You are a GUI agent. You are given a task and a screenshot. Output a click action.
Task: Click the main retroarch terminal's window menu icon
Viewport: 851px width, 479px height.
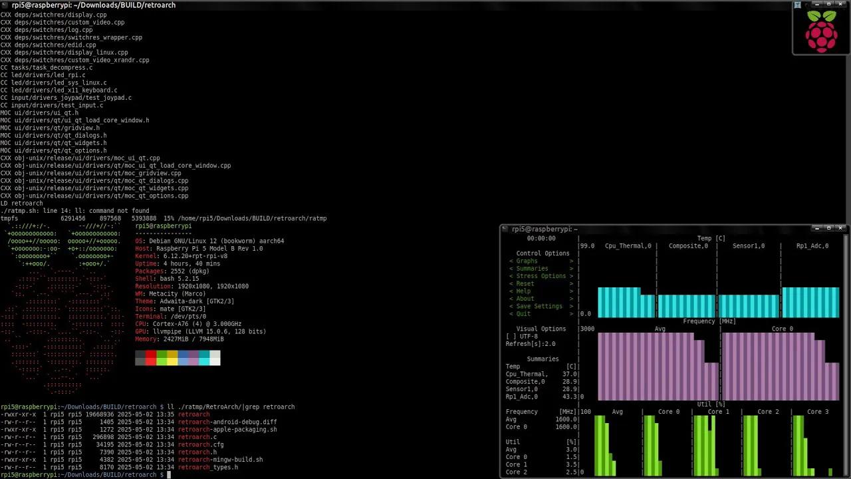tap(5, 5)
